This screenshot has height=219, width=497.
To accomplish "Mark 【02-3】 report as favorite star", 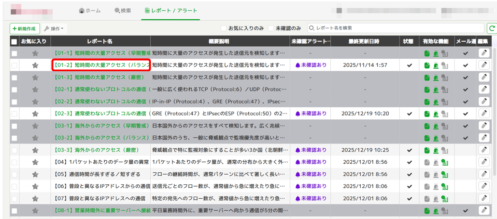I will [35, 114].
